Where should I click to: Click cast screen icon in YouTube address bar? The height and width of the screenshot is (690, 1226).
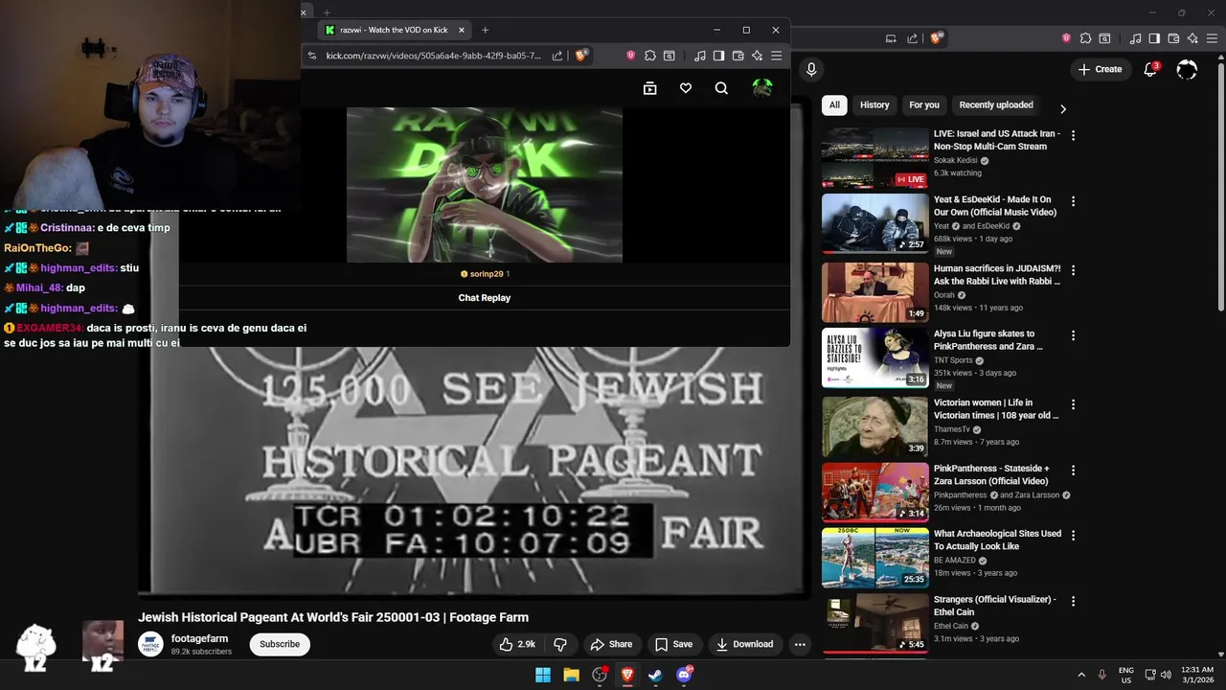coord(891,38)
